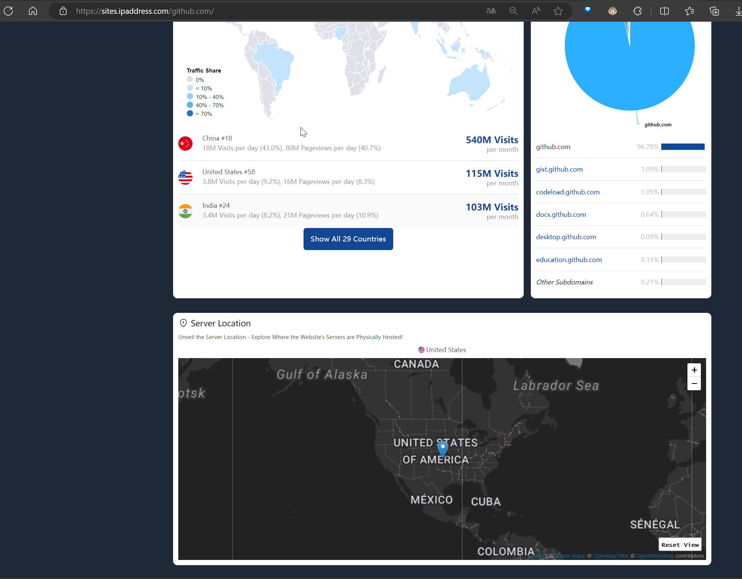Image resolution: width=742 pixels, height=579 pixels.
Task: Open Browser Essentials
Action: point(588,11)
